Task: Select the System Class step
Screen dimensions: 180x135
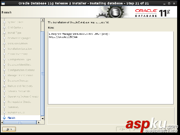Action: (x=15, y=22)
